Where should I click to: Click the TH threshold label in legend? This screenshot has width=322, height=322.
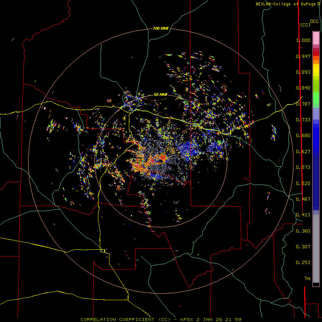pyautogui.click(x=307, y=279)
